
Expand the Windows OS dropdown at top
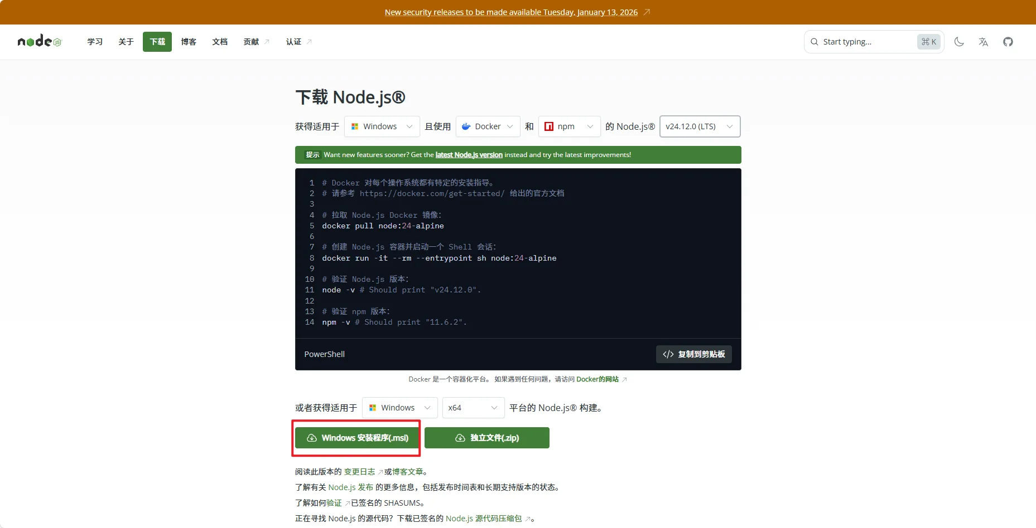pyautogui.click(x=382, y=126)
